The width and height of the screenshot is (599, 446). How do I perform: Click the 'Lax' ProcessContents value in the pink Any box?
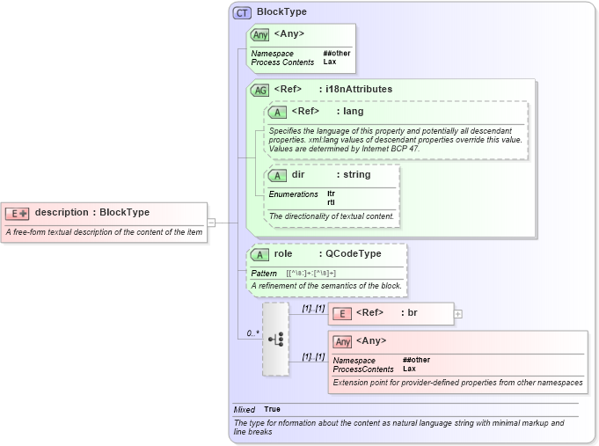click(409, 369)
